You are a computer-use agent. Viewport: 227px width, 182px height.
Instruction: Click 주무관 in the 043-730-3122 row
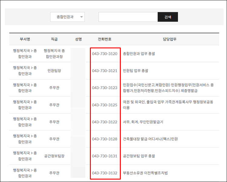coord(54,122)
